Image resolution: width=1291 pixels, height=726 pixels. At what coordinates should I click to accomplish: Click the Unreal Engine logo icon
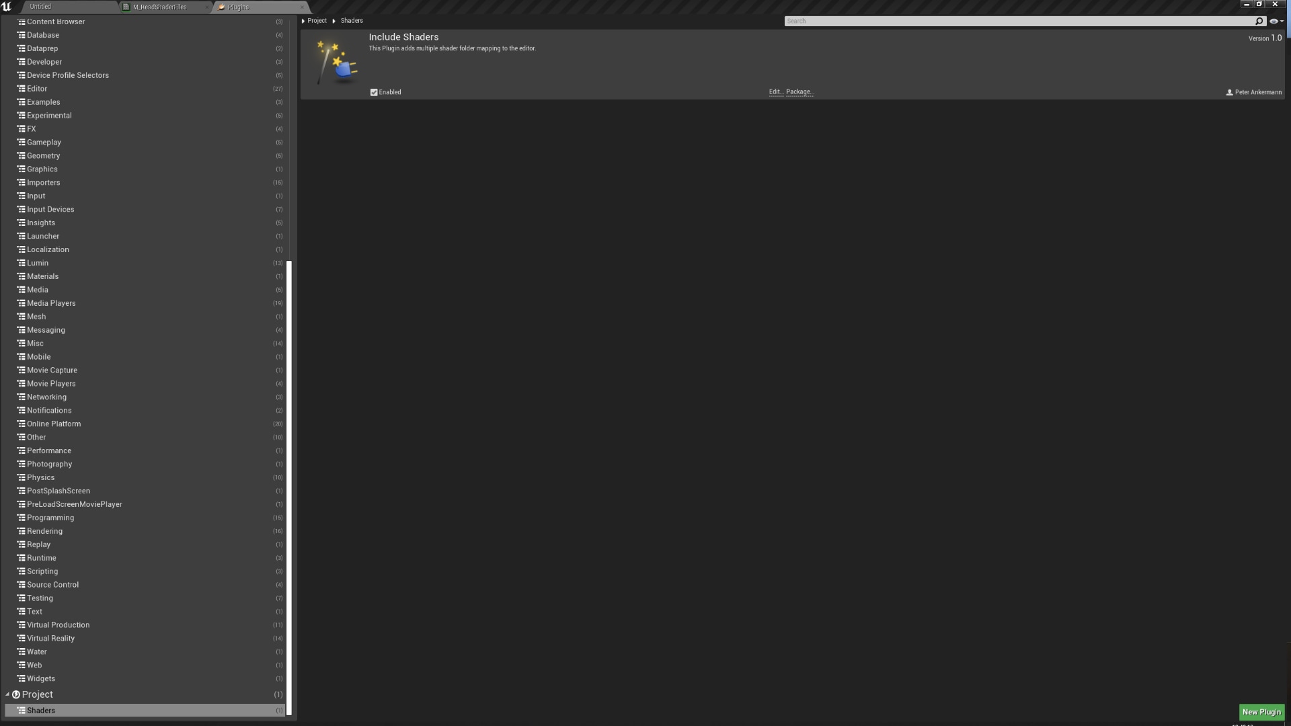[x=7, y=7]
